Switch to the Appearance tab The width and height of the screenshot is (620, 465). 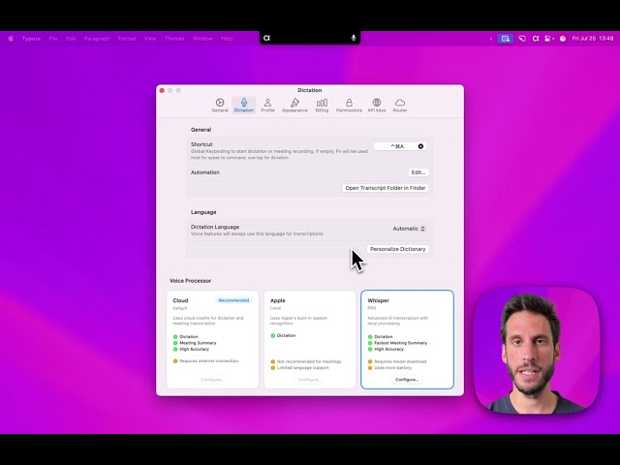(x=294, y=106)
